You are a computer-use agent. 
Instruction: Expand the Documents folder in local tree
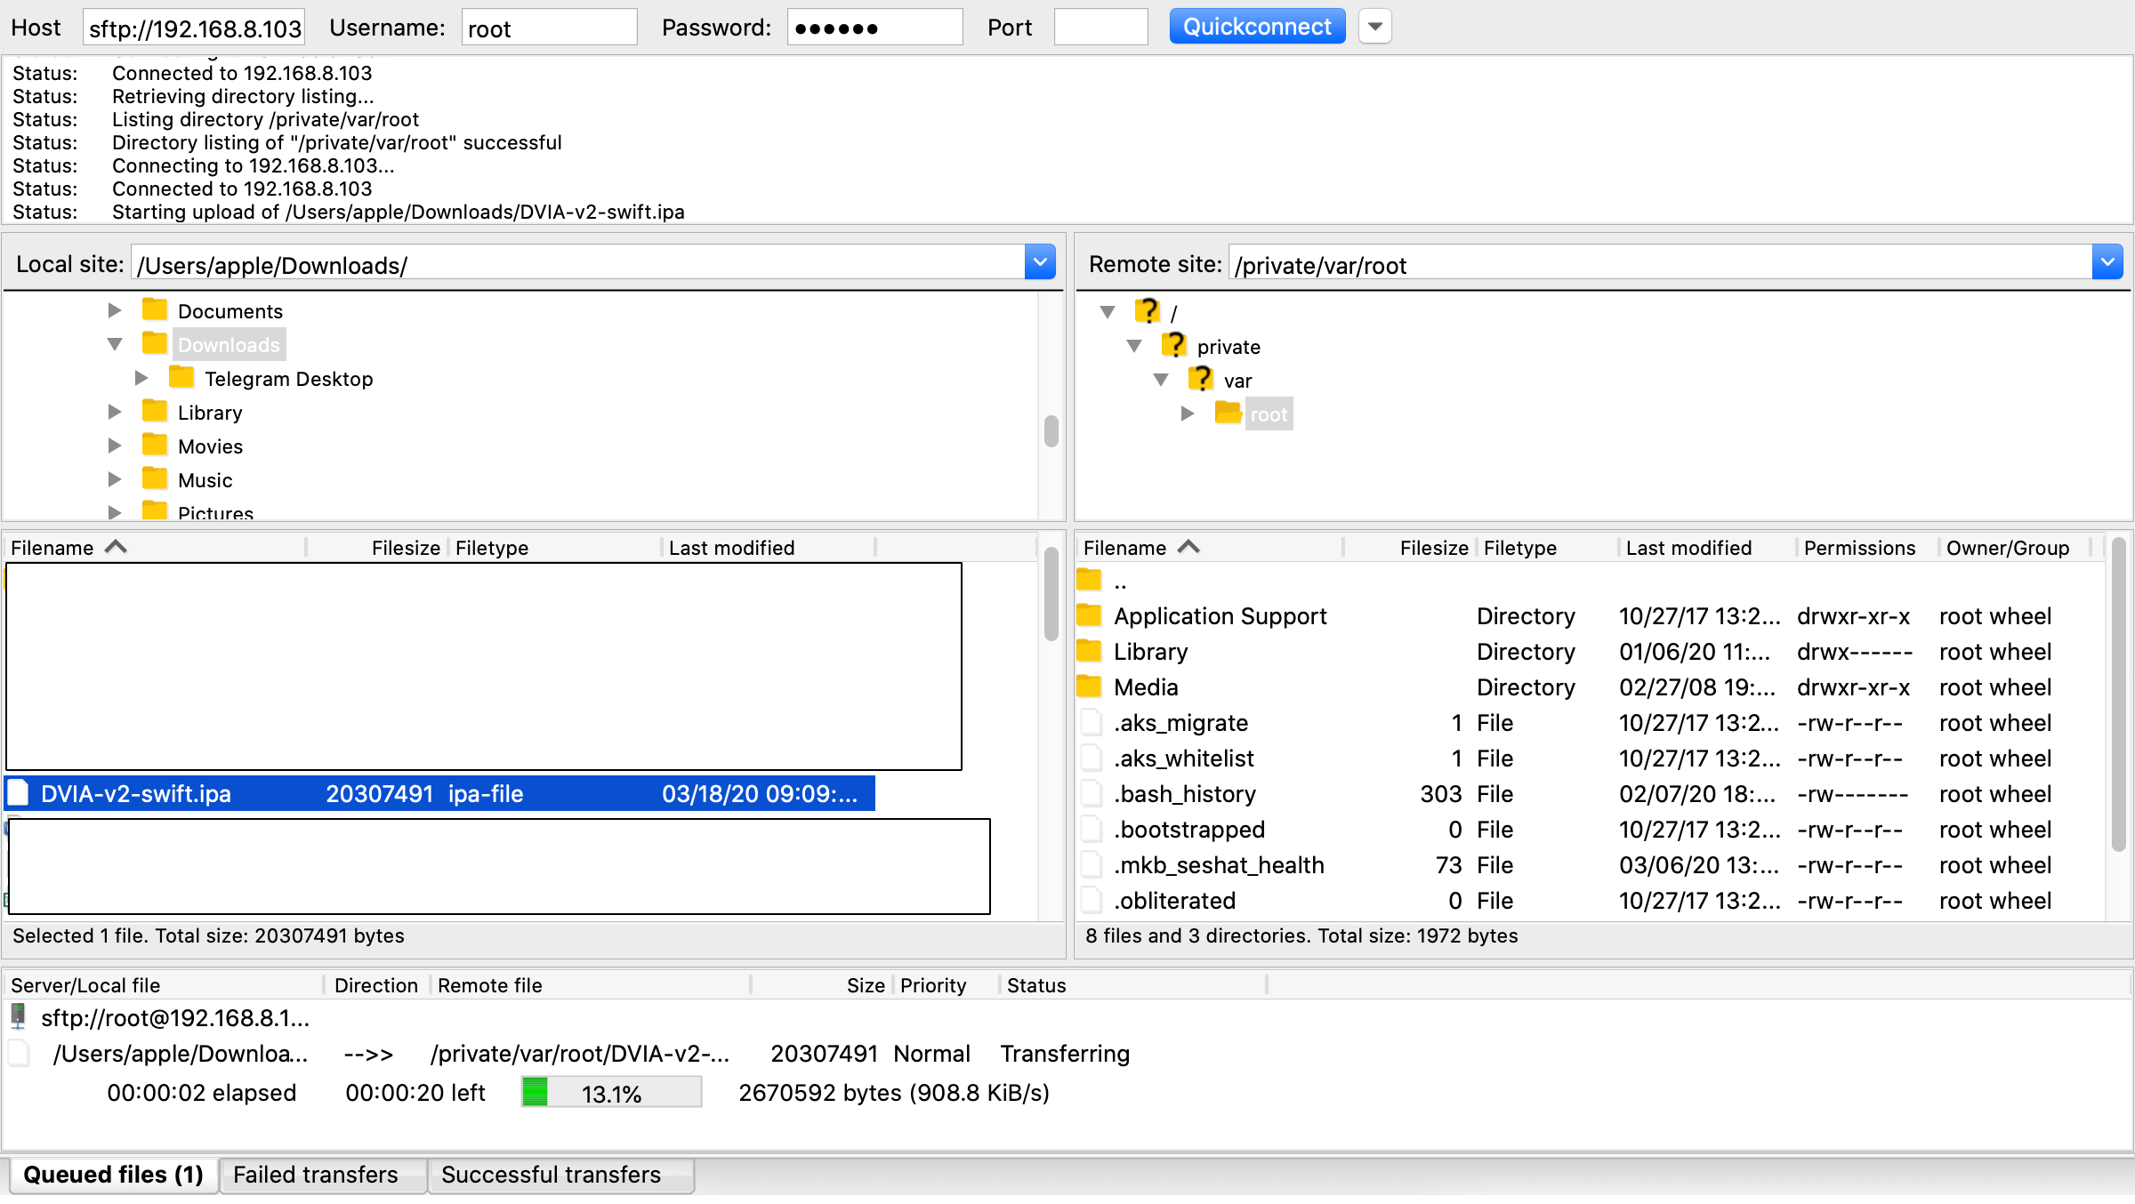[x=115, y=310]
